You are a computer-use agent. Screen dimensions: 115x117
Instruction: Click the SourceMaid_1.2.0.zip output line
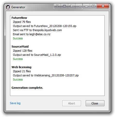point(37,55)
